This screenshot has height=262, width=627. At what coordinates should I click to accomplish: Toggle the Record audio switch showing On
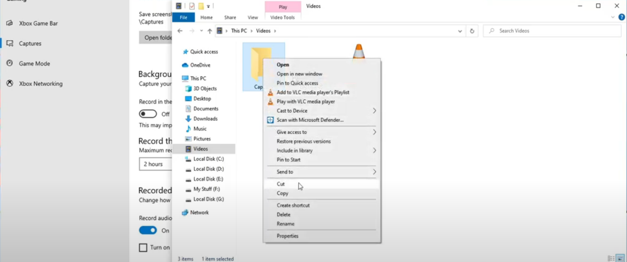click(148, 230)
